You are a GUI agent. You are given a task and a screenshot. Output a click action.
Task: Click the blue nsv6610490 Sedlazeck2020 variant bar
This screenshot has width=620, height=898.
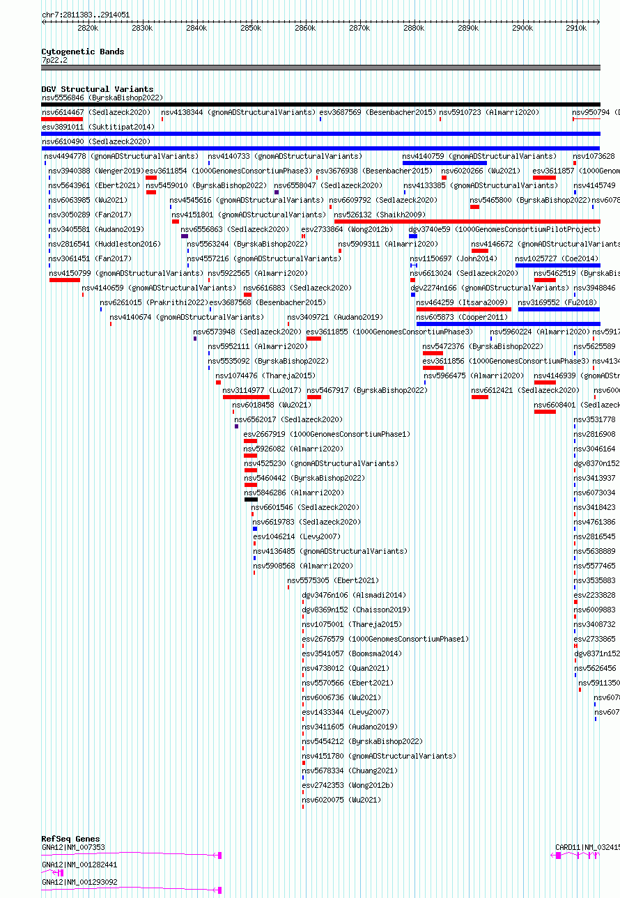[320, 148]
